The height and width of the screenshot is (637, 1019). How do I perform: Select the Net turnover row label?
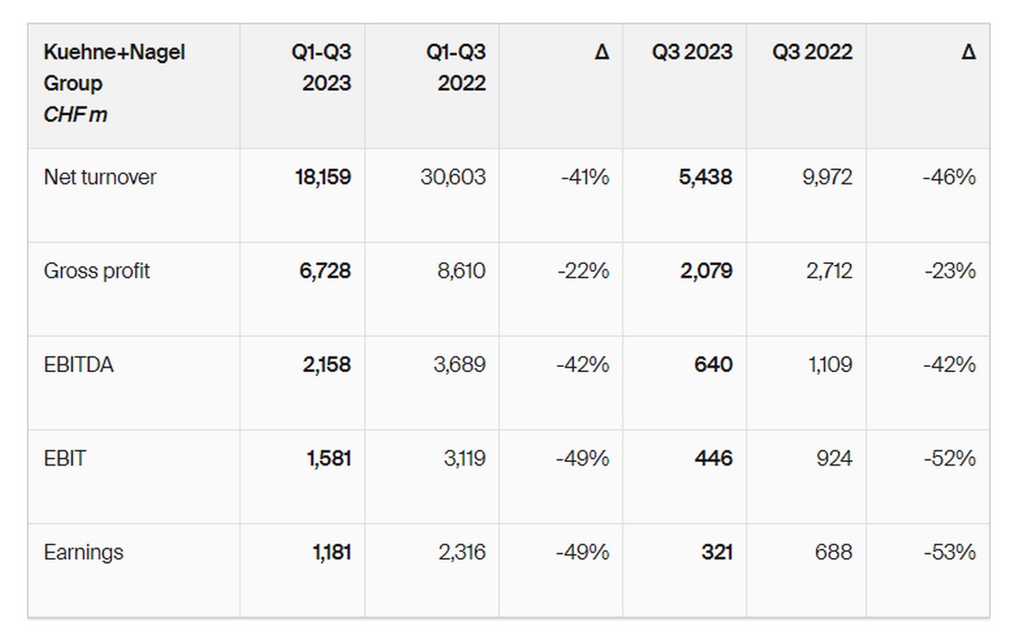100,178
